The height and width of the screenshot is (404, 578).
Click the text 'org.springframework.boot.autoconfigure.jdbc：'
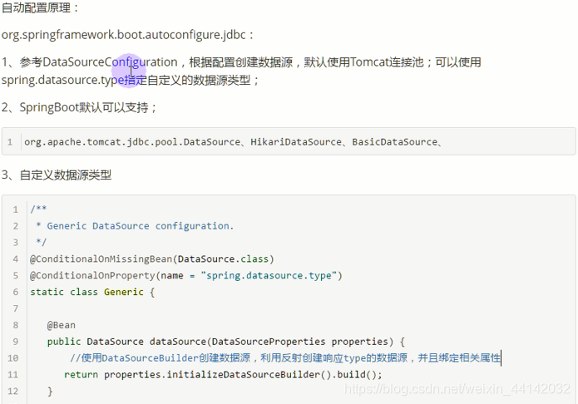tap(127, 35)
